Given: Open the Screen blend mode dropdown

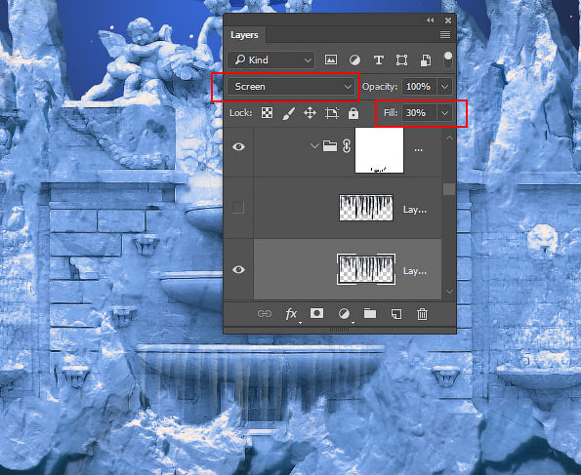Looking at the screenshot, I should (291, 87).
